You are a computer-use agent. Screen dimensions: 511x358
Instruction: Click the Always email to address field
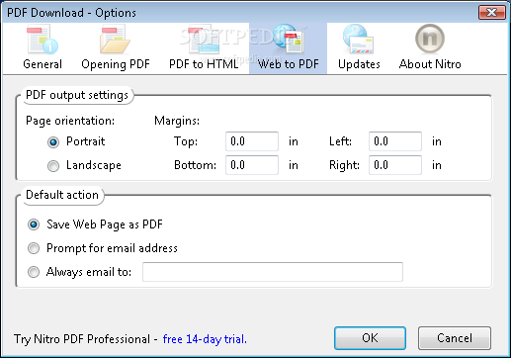pos(273,272)
